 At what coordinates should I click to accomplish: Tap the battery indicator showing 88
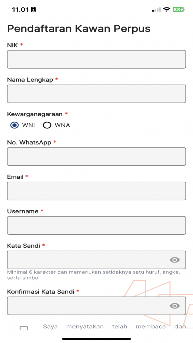(x=178, y=10)
